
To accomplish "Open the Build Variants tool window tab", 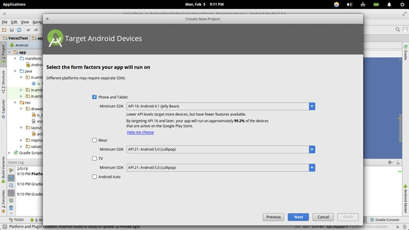I will coord(3,169).
